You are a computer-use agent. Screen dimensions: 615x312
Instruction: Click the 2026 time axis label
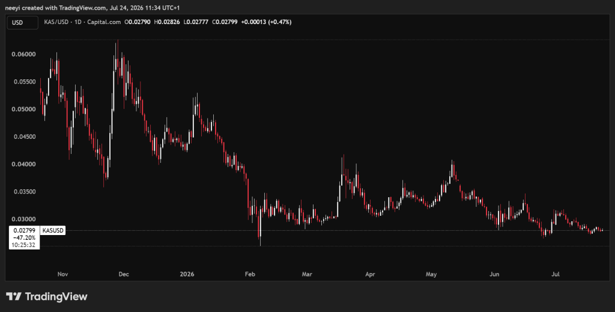click(x=187, y=274)
